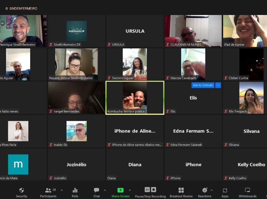This screenshot has height=199, width=267.
Task: Expand the arrow next to Participants
Action: tap(61, 190)
